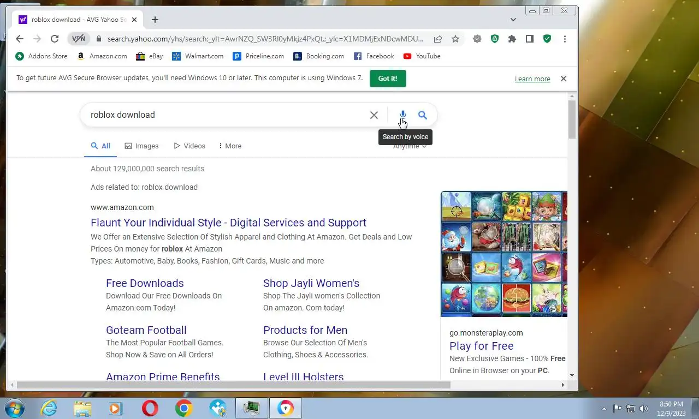Click the gray security badge toolbar icon
Viewport: 699px width, 419px height.
click(477, 39)
